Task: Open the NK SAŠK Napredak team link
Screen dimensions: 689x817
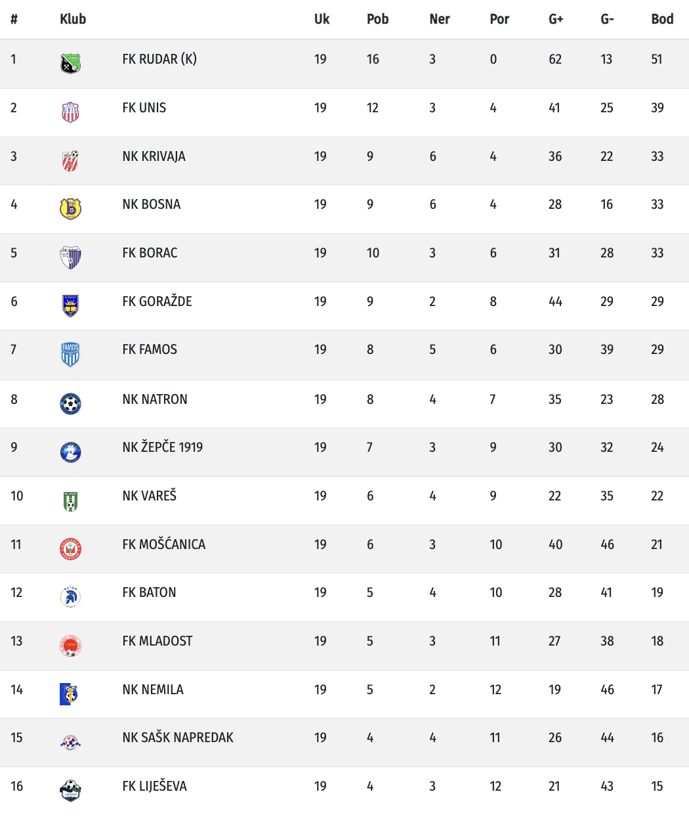Action: pos(178,738)
